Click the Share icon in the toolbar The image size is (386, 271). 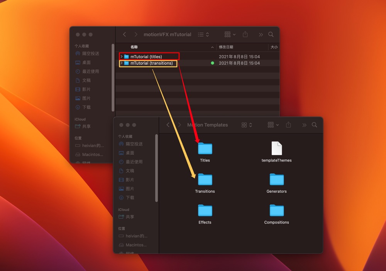pos(245,34)
